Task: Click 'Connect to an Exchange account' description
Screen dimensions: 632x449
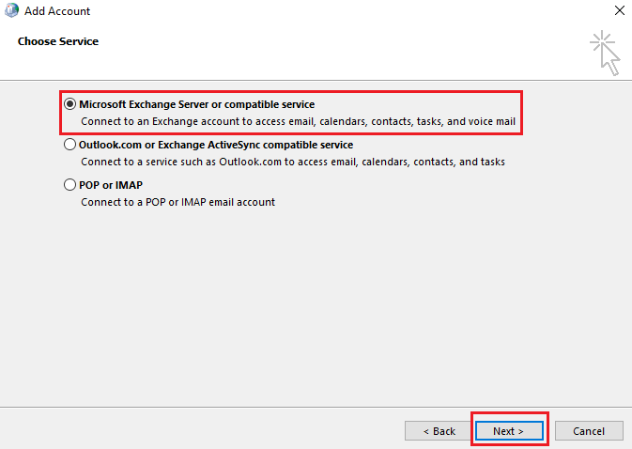Action: [x=298, y=121]
